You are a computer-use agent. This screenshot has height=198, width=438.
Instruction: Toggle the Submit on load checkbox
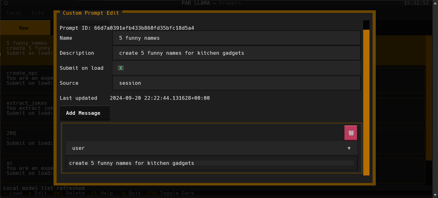tap(120, 68)
